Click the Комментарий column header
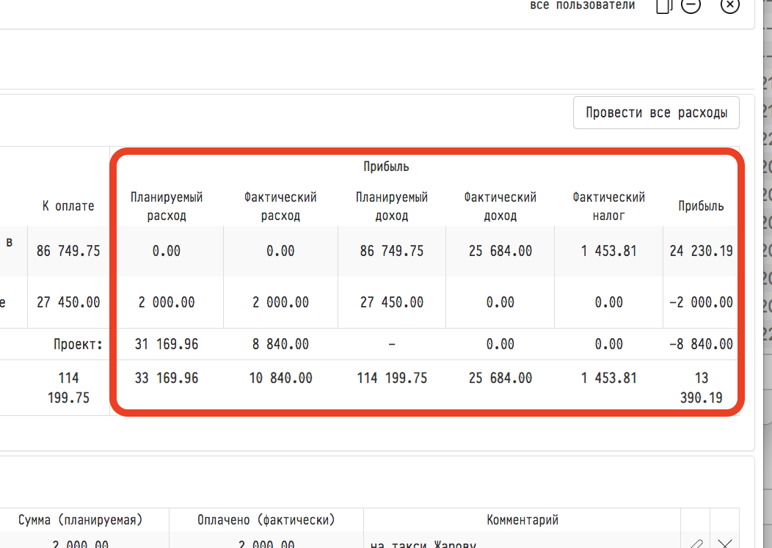 click(x=522, y=520)
